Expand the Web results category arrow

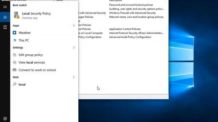74,77
